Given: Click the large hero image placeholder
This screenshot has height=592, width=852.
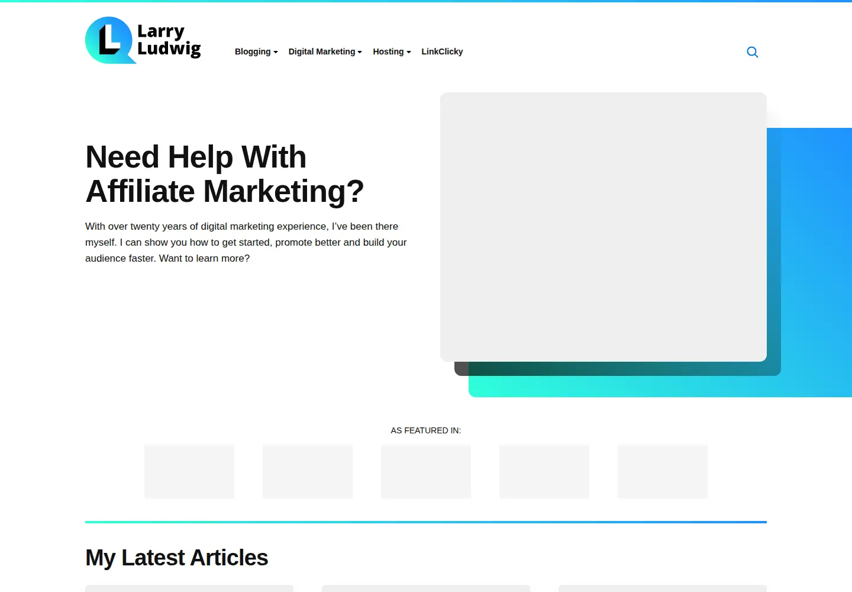Looking at the screenshot, I should pos(603,227).
